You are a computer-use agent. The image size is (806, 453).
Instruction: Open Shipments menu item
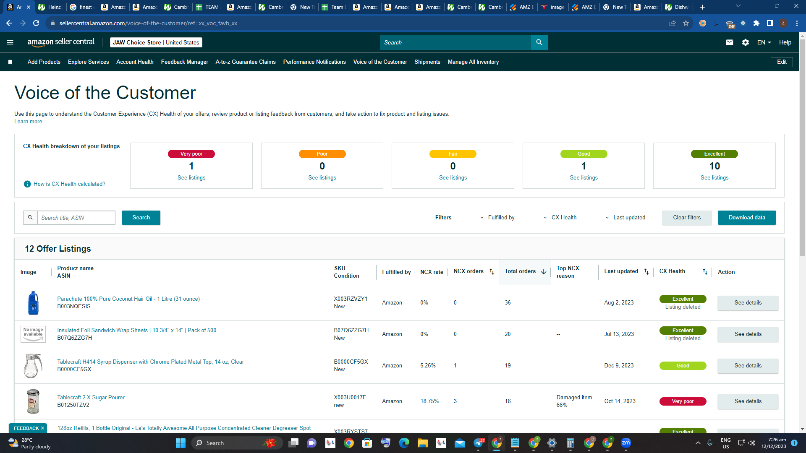(x=427, y=62)
